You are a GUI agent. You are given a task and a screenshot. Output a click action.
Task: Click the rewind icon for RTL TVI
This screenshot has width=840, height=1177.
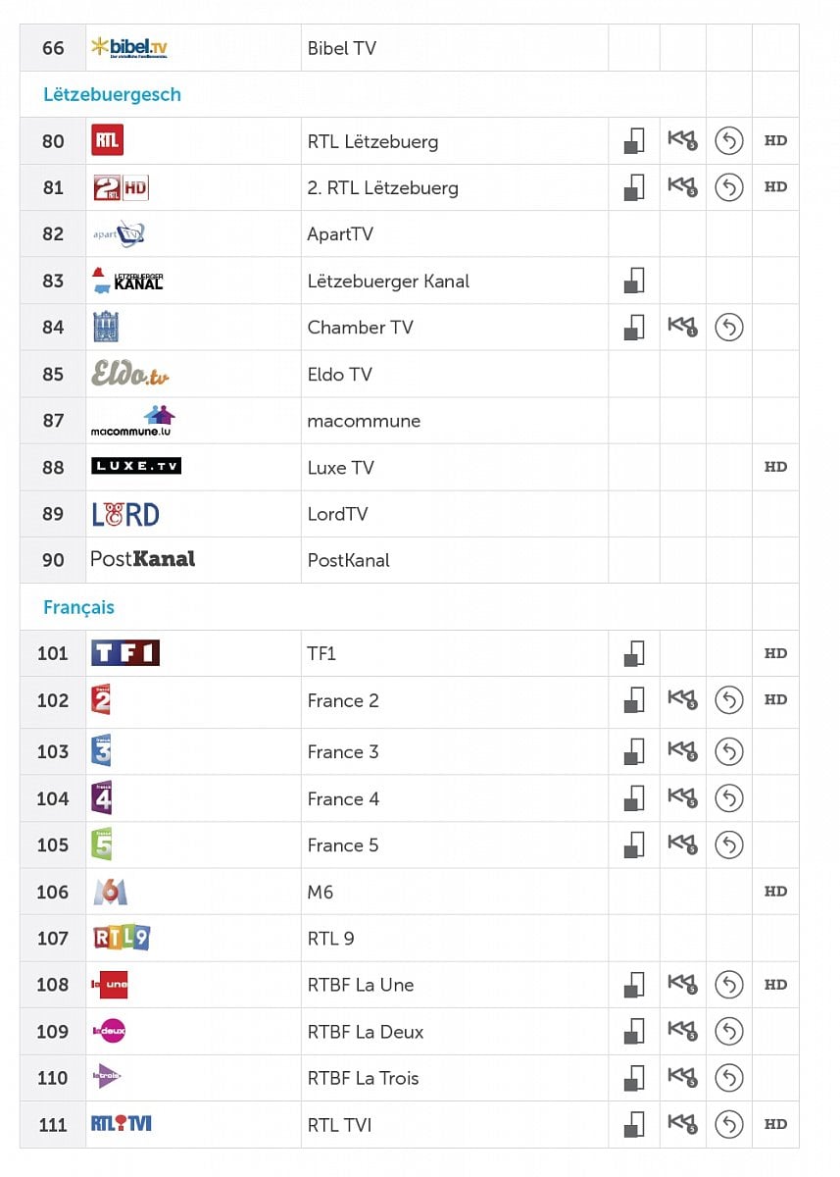tap(681, 1124)
